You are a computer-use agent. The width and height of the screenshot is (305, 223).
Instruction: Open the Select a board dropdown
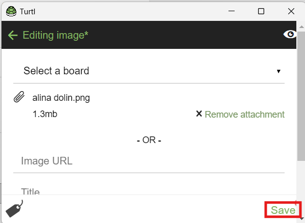pyautogui.click(x=149, y=71)
